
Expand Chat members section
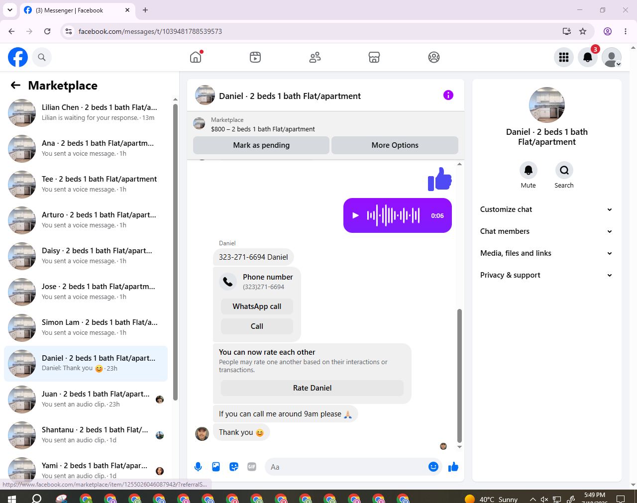pos(546,231)
